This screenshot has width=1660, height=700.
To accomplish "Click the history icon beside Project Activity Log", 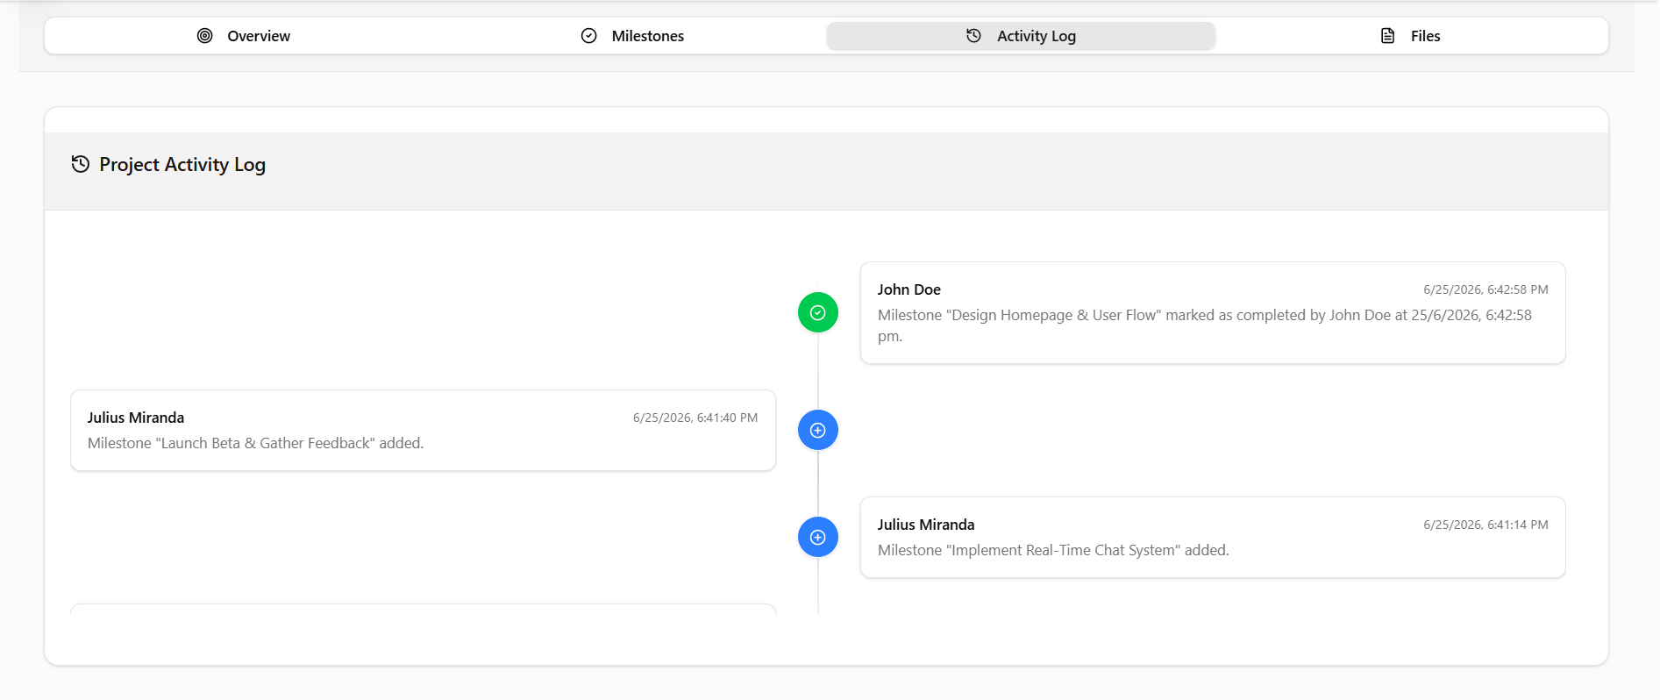I will (x=81, y=164).
